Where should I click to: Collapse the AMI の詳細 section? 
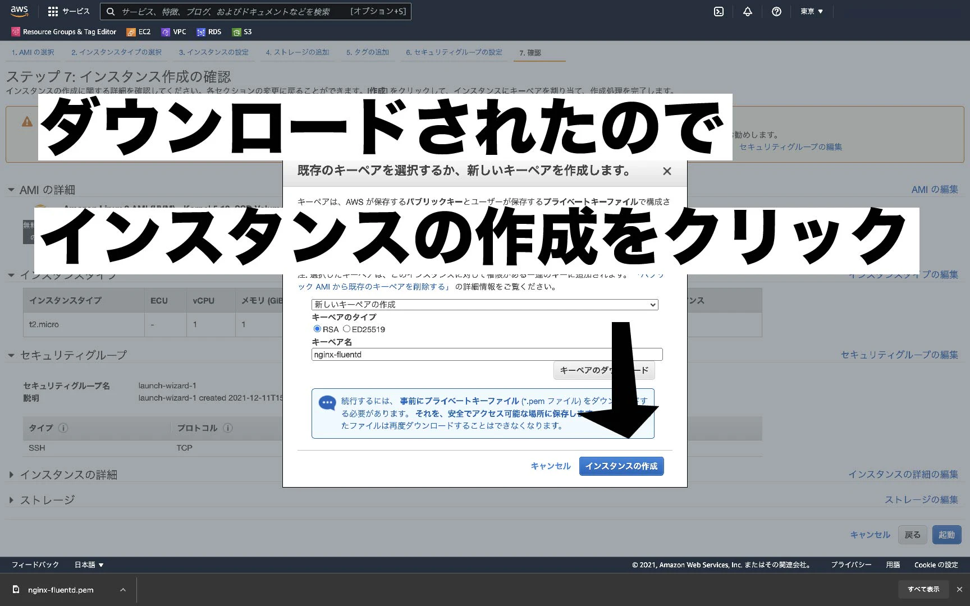coord(11,190)
